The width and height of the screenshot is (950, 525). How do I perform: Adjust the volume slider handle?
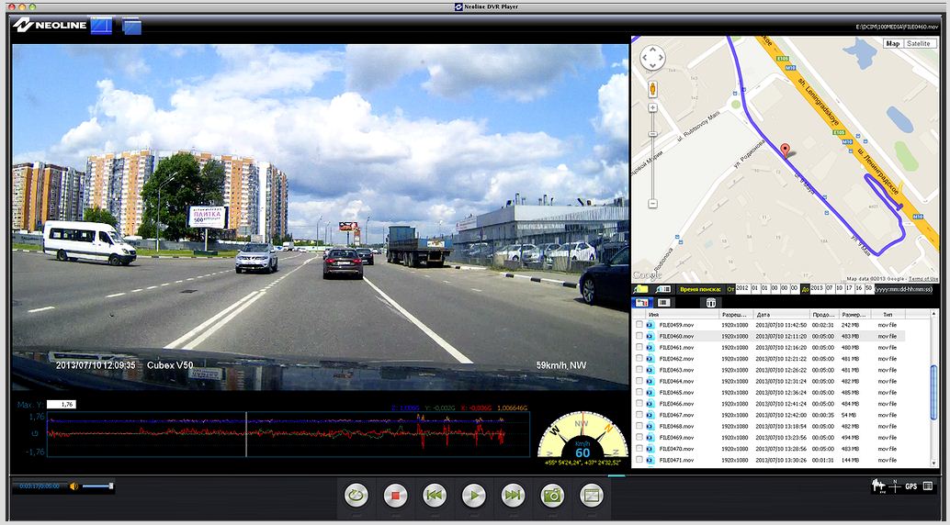click(111, 486)
